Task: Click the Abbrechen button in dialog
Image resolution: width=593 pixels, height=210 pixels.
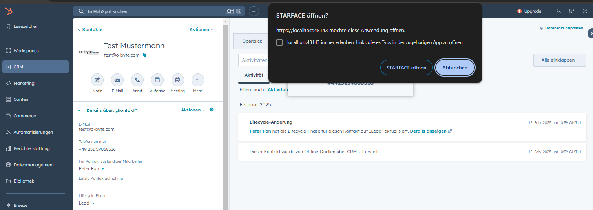Action: coord(455,68)
